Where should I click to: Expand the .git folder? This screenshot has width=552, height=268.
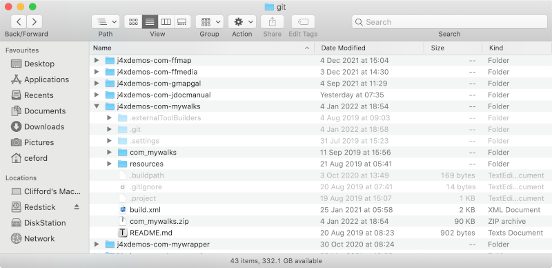(110, 129)
